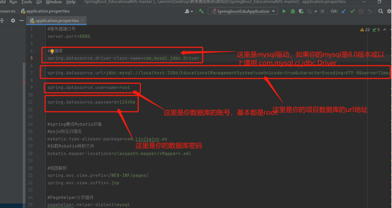Click the spring.mvc.view.prefix line
This screenshot has width=392, height=208.
point(98,176)
